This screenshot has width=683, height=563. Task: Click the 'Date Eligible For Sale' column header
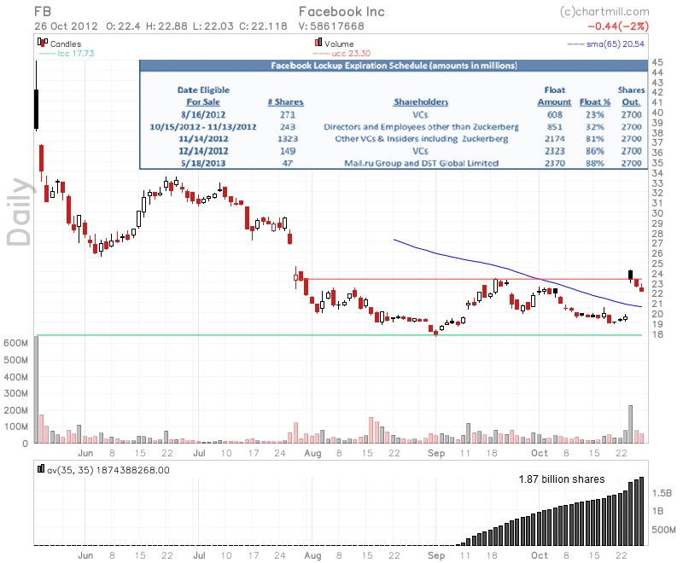tap(203, 96)
